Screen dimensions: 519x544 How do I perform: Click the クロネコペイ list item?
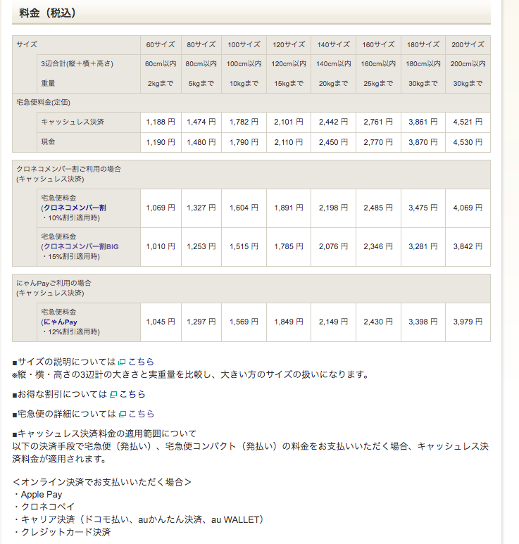[x=48, y=507]
